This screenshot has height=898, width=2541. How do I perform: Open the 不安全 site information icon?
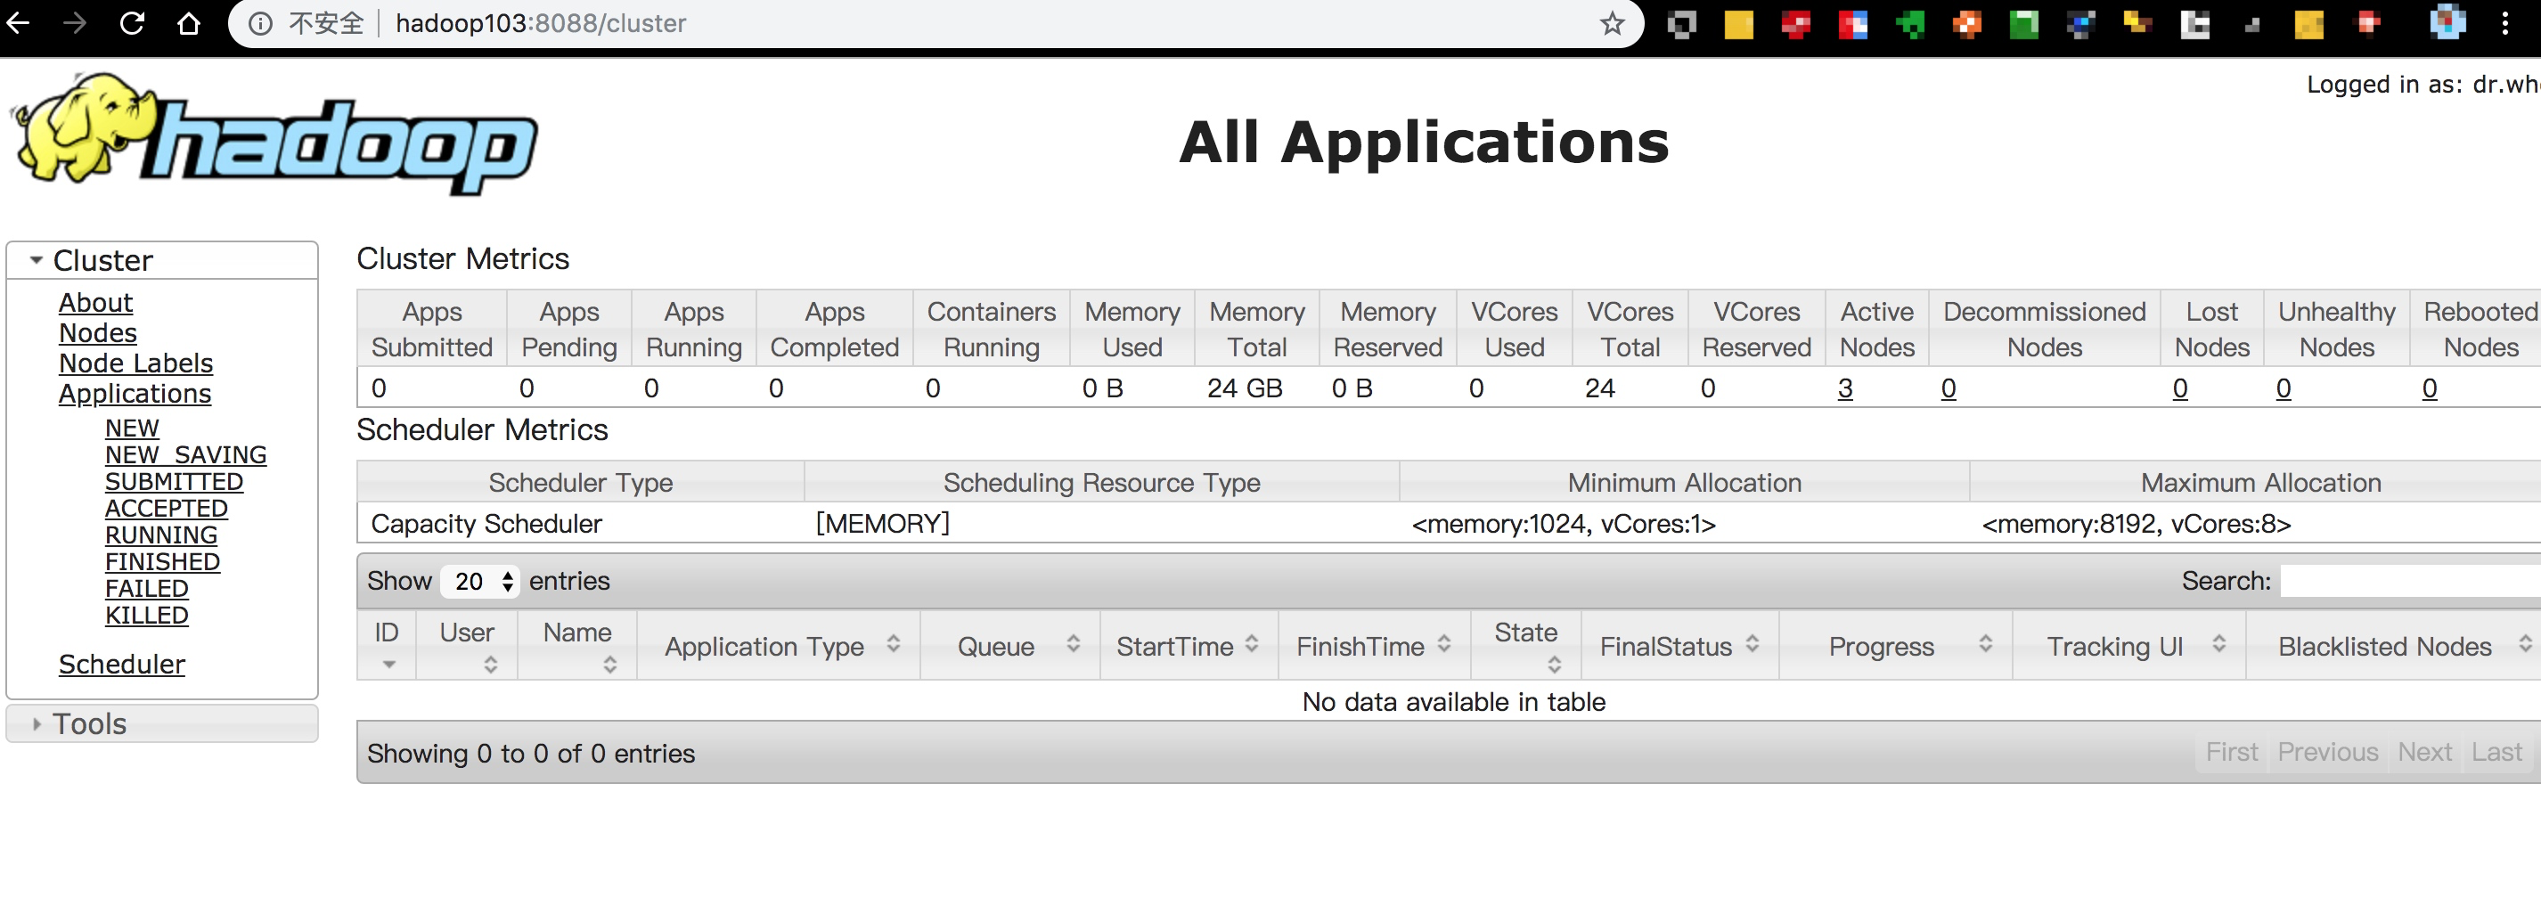click(x=259, y=24)
